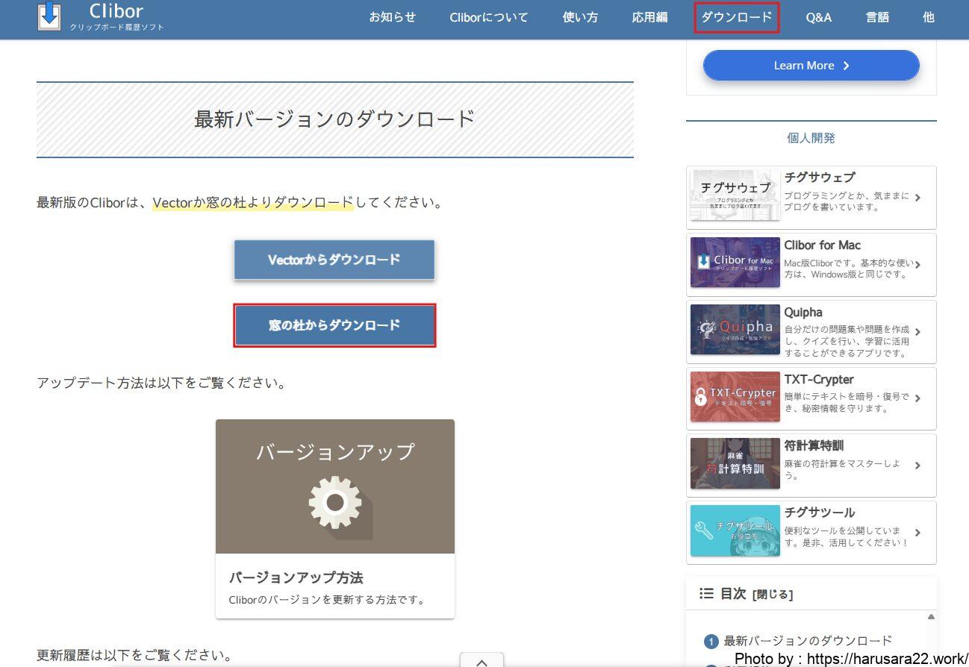Expand the Clibor for Mac entry using its arrow
Image resolution: width=969 pixels, height=667 pixels.
coord(919,263)
